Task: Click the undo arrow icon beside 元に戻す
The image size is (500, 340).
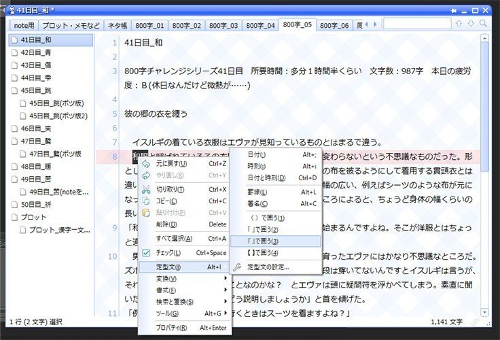Action: pyautogui.click(x=146, y=164)
